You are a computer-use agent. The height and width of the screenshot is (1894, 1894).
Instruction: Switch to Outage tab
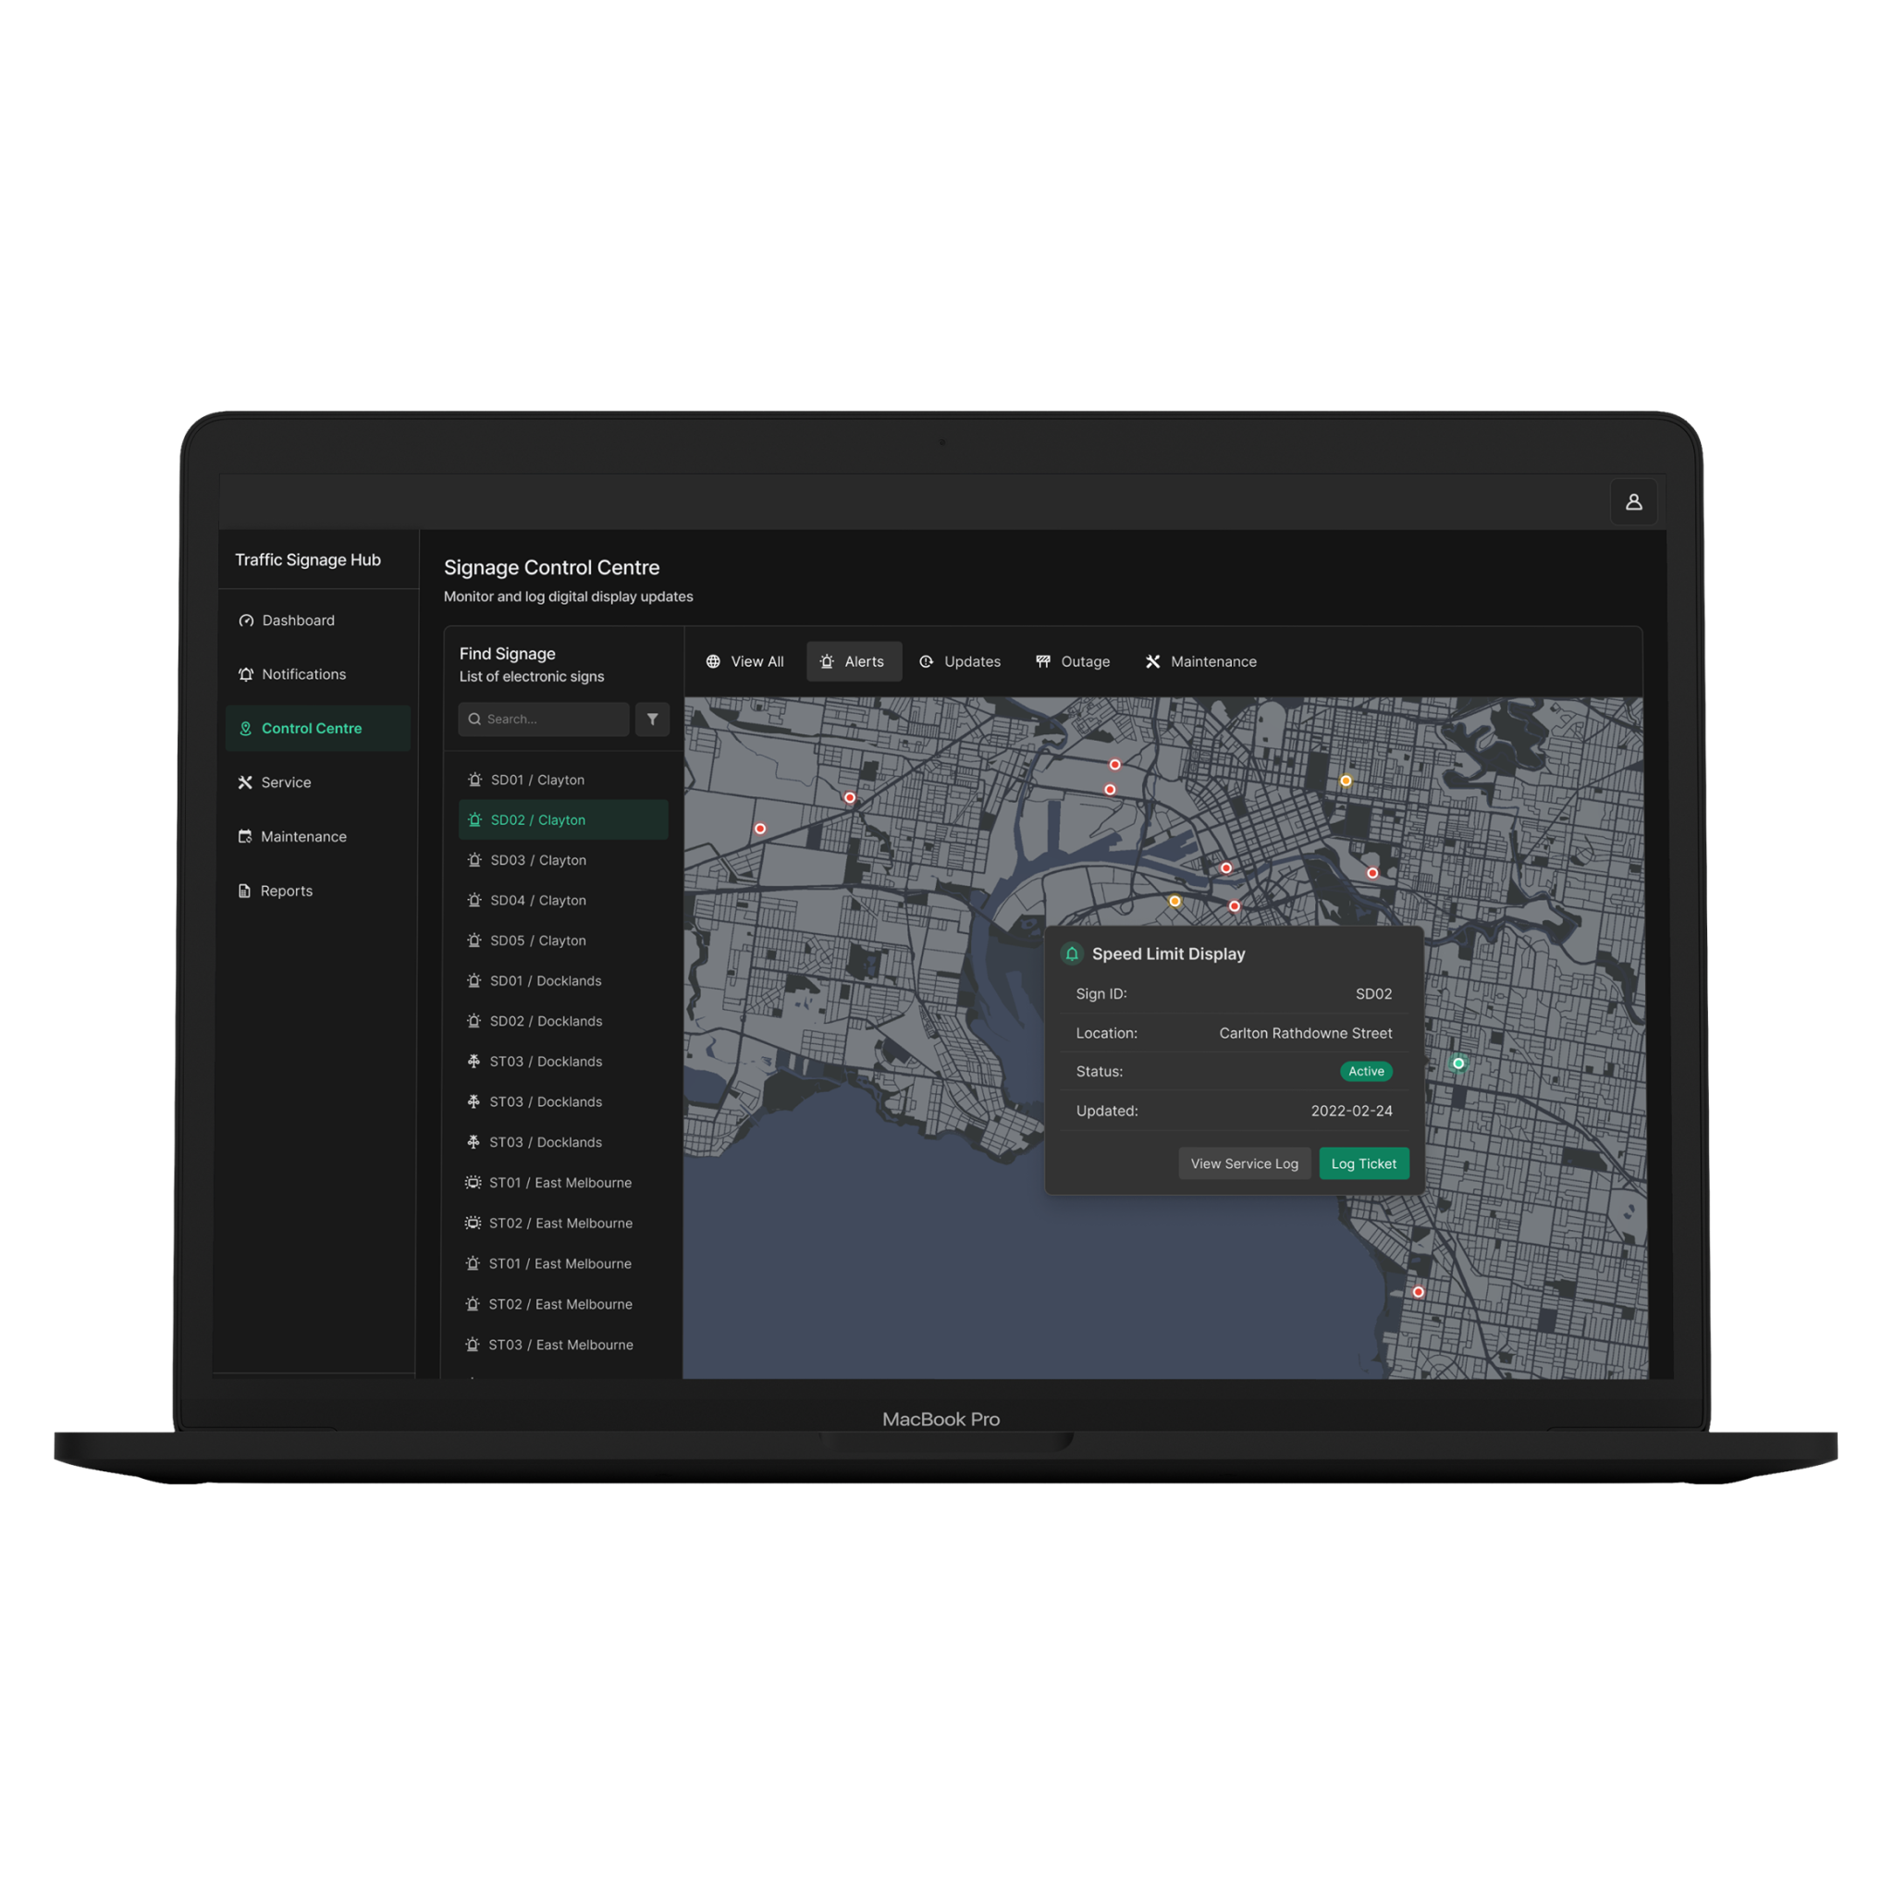[1073, 662]
